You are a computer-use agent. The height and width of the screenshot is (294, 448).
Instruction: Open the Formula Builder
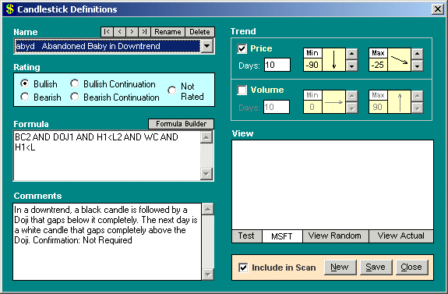tap(181, 124)
